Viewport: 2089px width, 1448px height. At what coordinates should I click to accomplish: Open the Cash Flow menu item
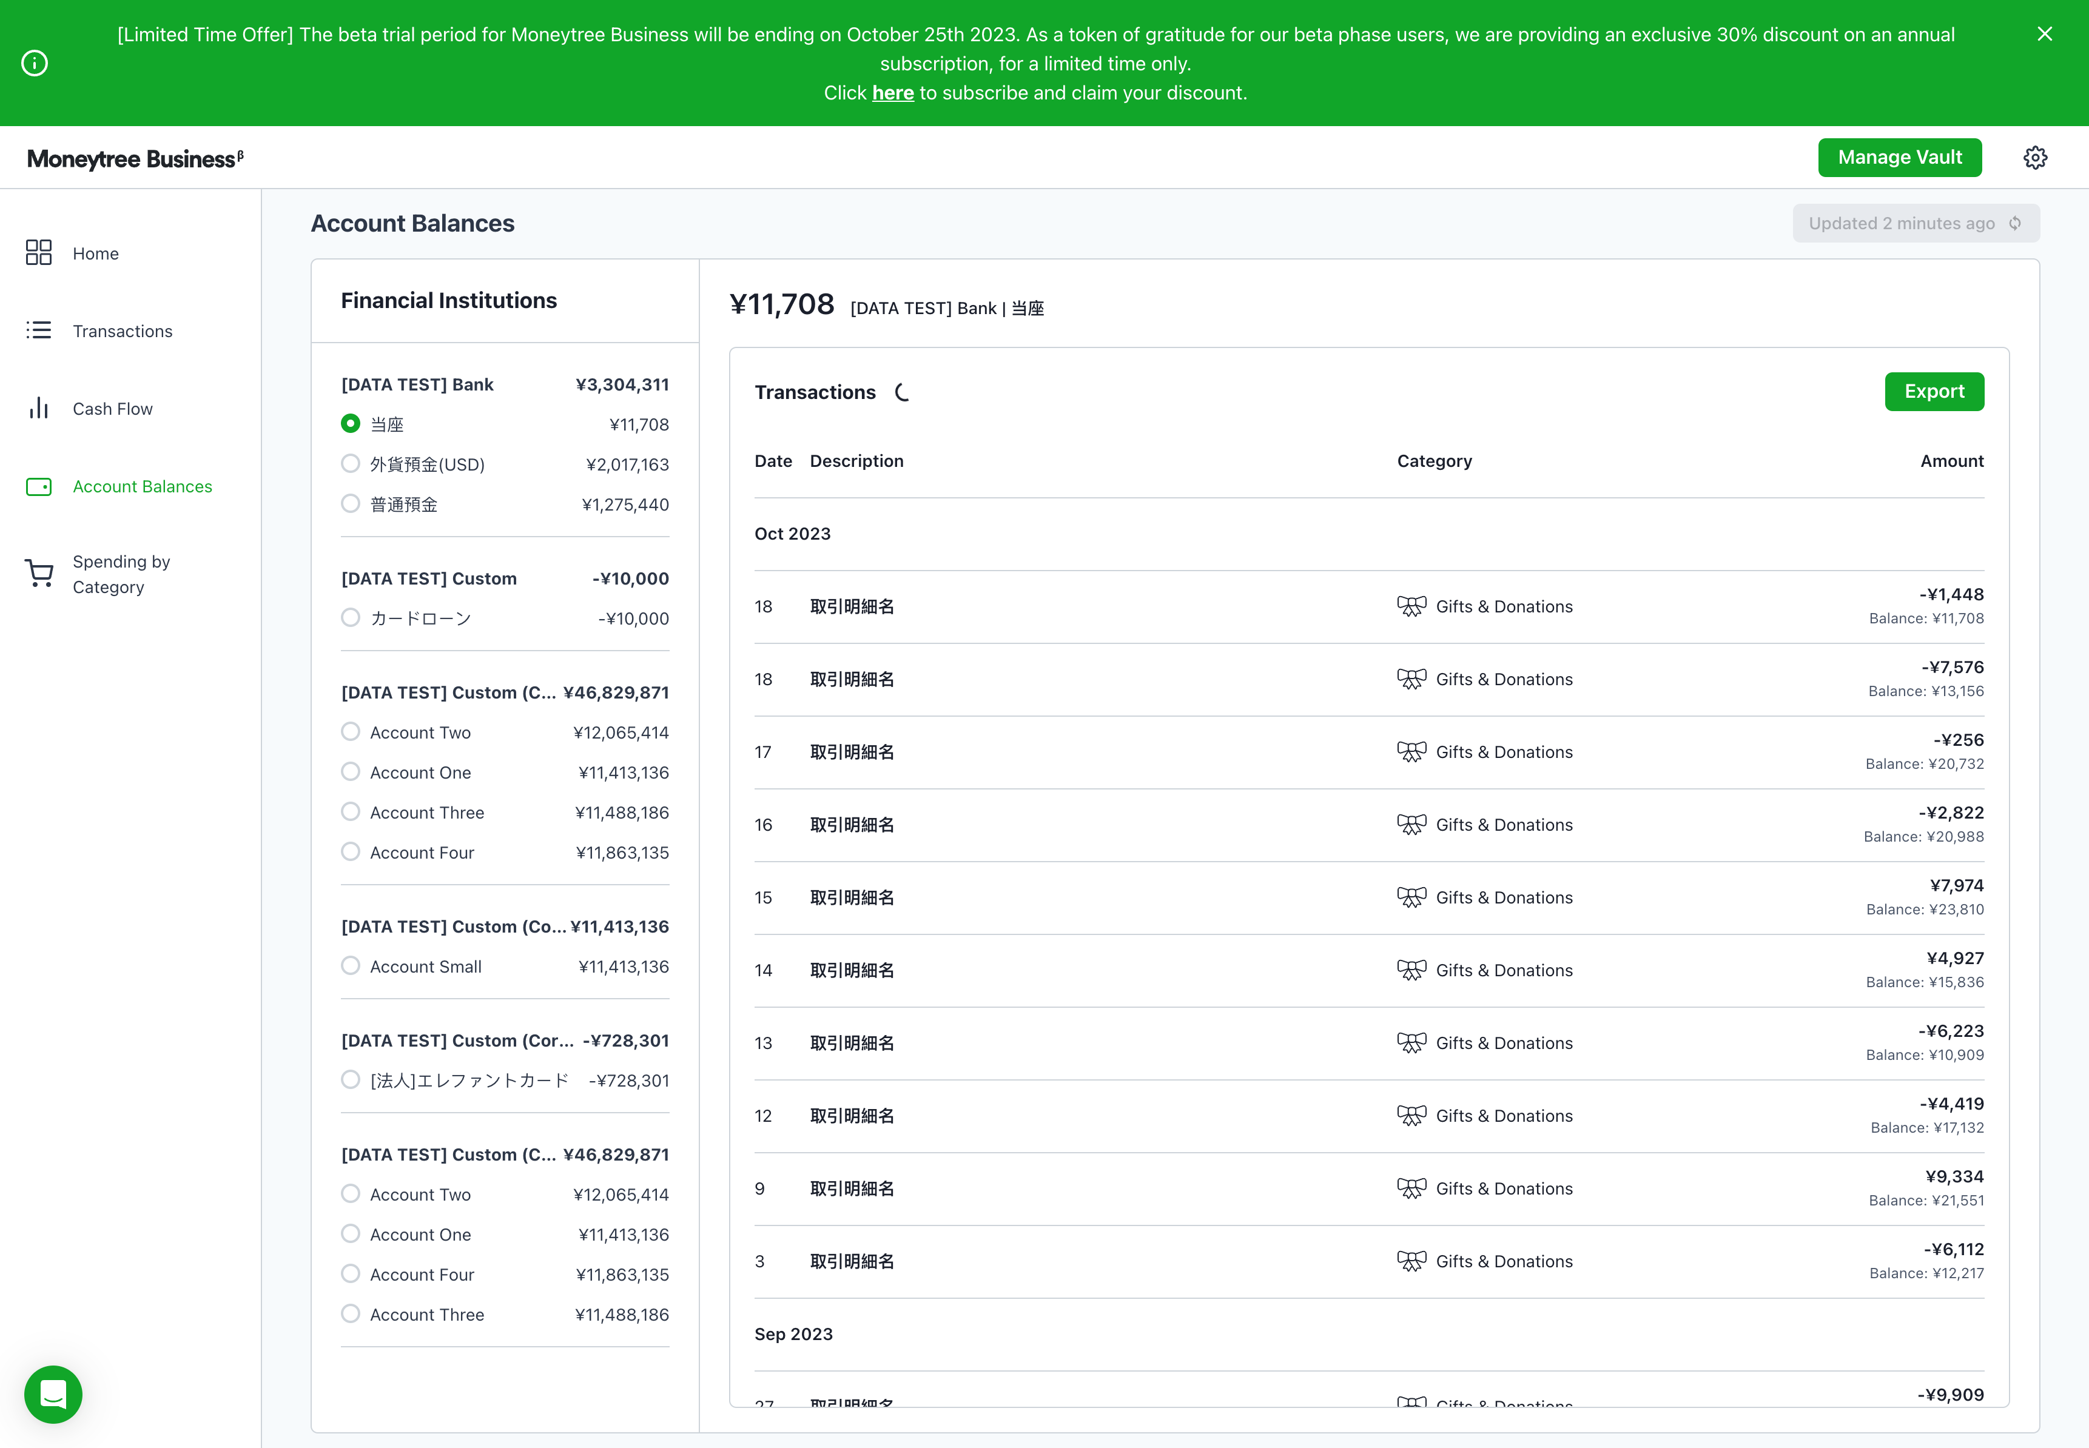tap(113, 408)
